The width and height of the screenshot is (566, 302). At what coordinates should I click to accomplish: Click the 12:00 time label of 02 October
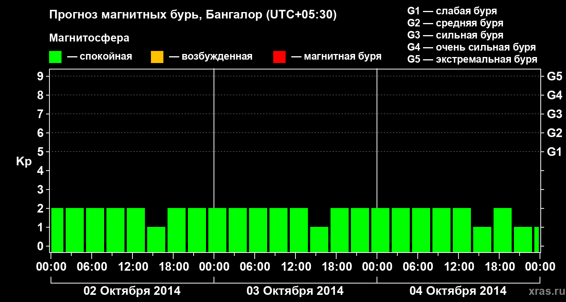(132, 267)
